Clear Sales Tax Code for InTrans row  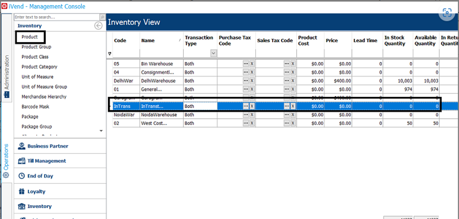point(293,106)
